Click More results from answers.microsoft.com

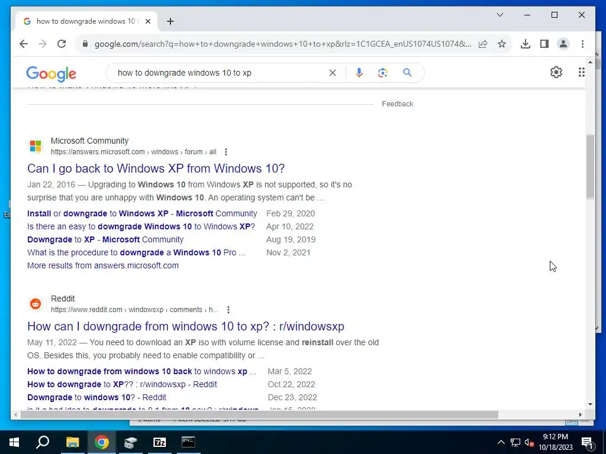(x=103, y=265)
